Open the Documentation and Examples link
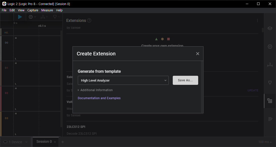Image resolution: width=276 pixels, height=147 pixels. point(99,98)
